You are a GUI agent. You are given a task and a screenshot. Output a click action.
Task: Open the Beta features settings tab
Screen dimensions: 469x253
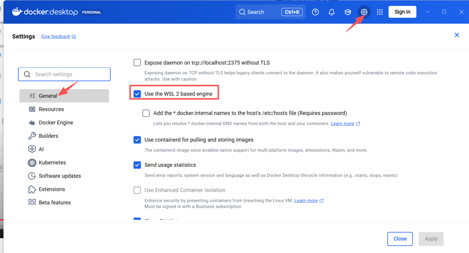64,203
